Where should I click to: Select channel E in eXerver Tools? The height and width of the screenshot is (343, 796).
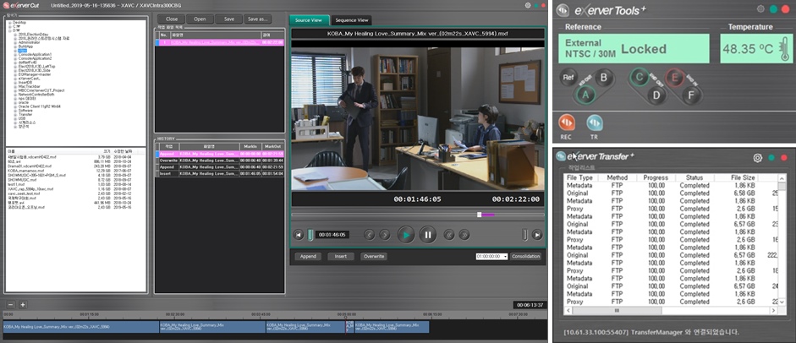(675, 78)
